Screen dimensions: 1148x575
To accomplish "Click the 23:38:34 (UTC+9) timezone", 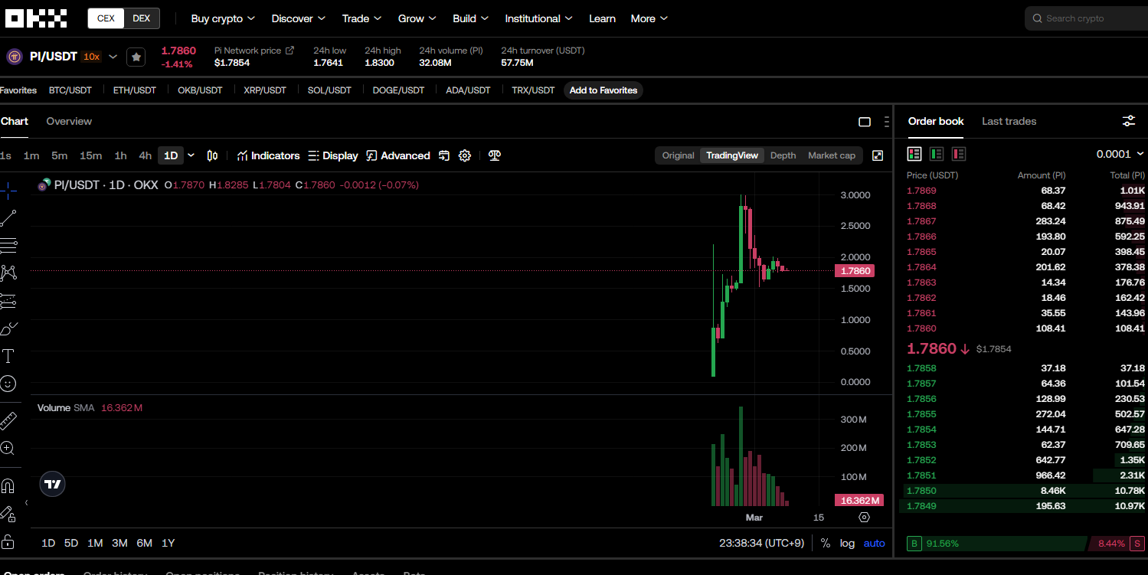I will pyautogui.click(x=761, y=543).
